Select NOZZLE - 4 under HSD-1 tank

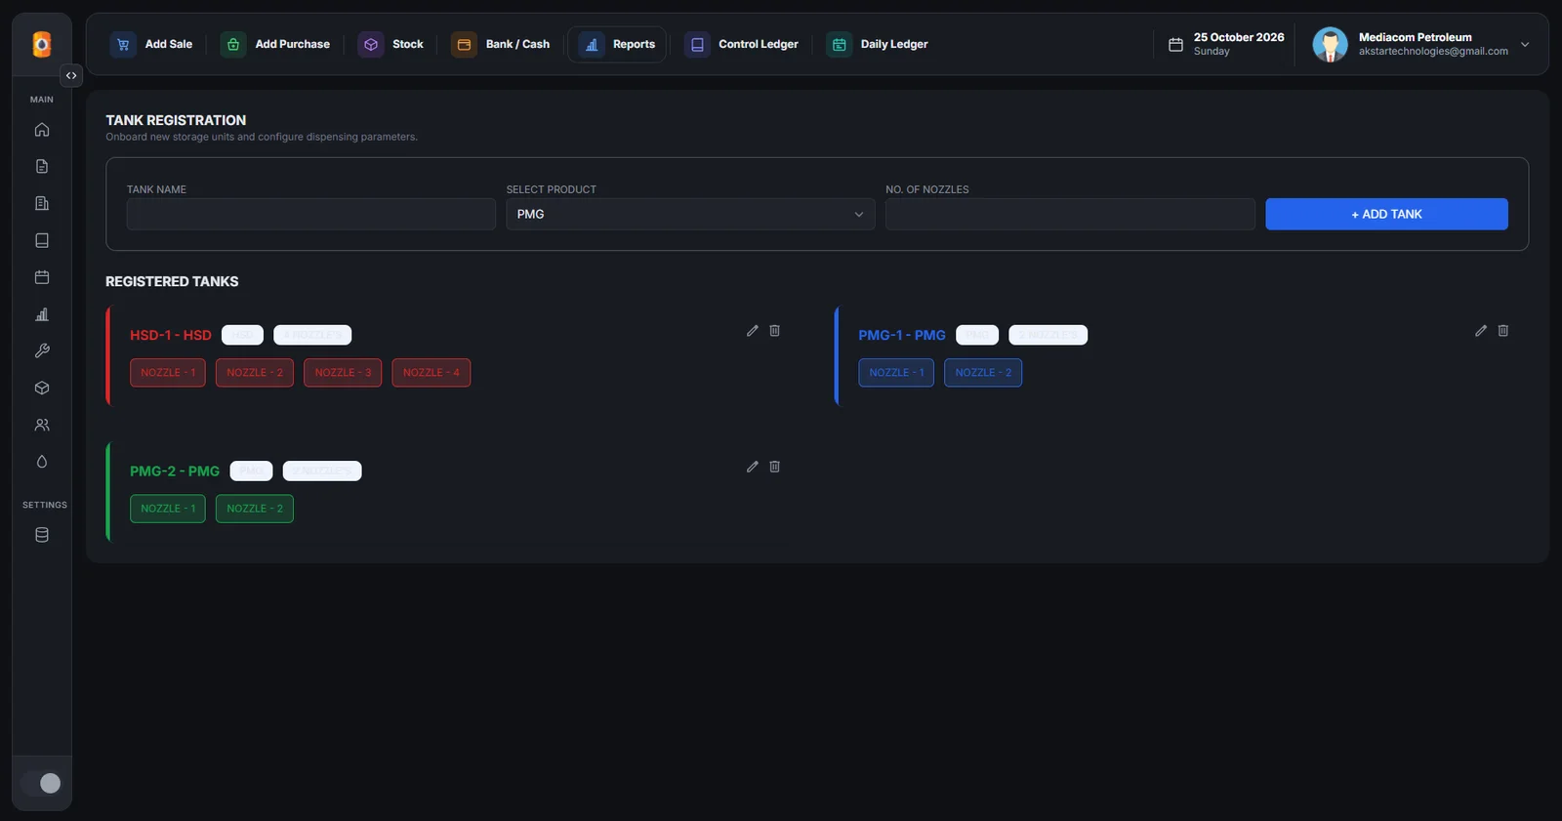[431, 373]
